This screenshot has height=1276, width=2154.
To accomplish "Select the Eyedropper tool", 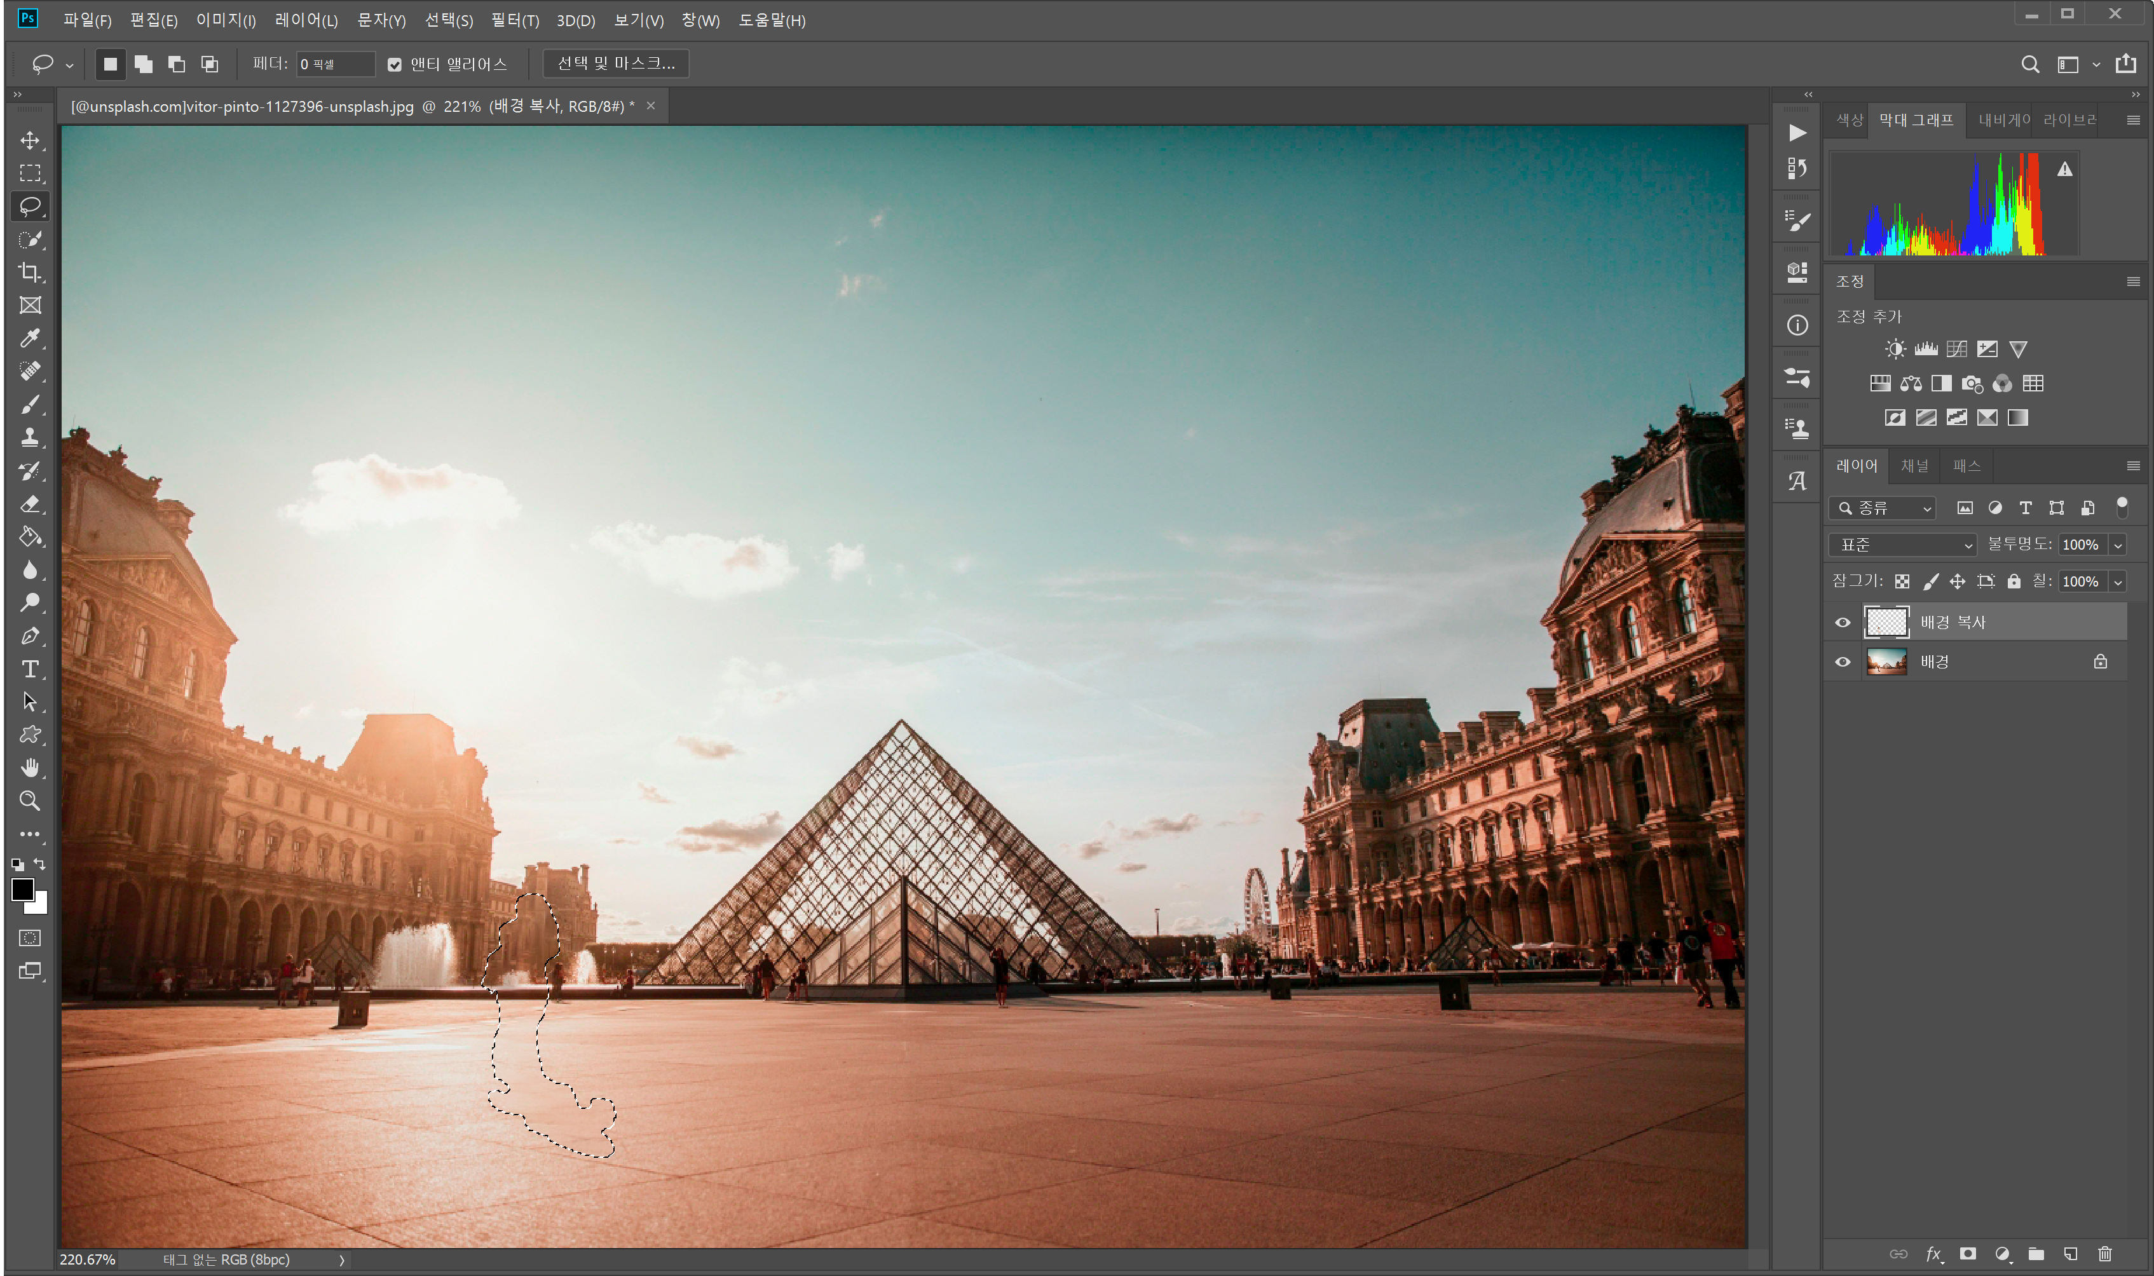I will pyautogui.click(x=30, y=338).
